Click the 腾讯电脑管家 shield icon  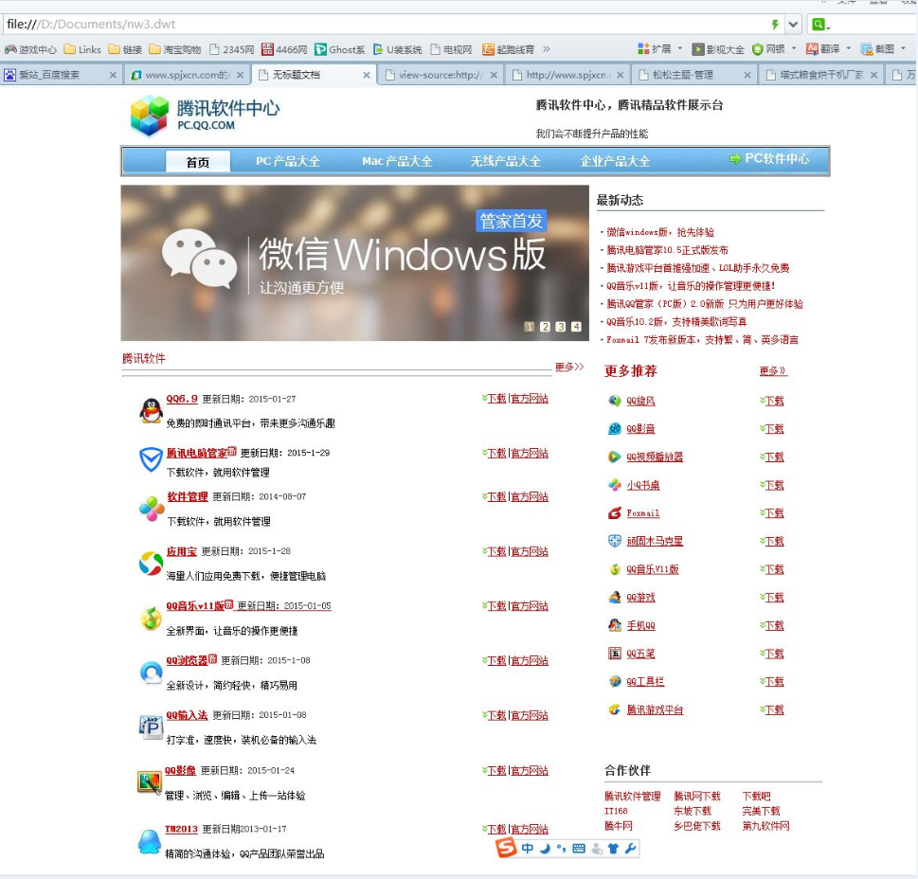(151, 460)
